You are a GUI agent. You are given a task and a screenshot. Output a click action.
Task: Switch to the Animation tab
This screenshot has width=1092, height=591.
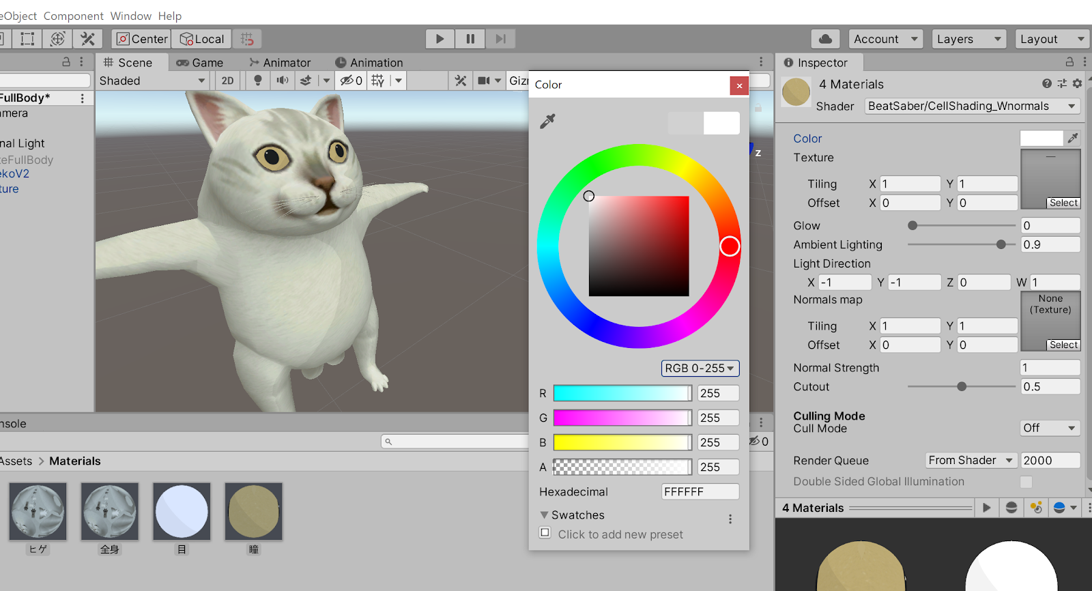point(369,62)
